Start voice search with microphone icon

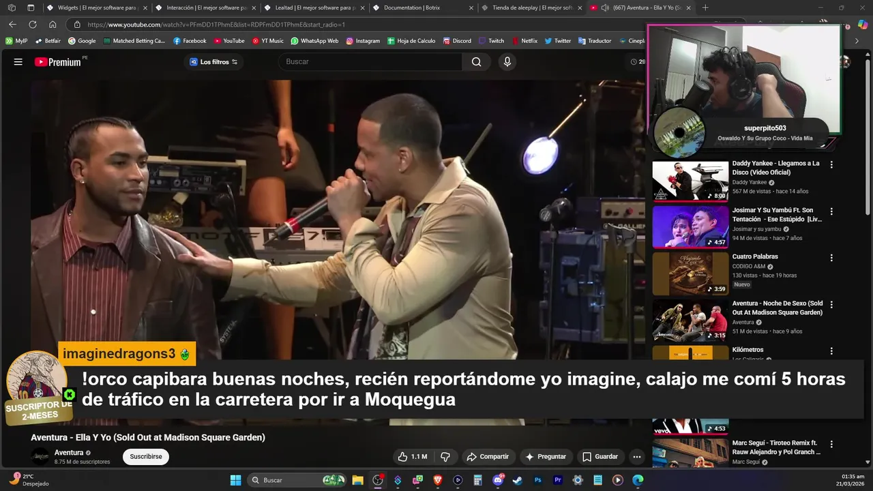pyautogui.click(x=507, y=62)
